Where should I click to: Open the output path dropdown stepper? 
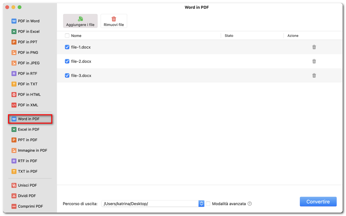[x=201, y=203]
